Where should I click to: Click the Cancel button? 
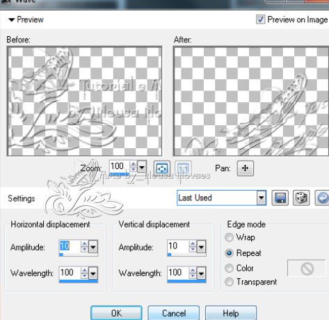pyautogui.click(x=174, y=313)
